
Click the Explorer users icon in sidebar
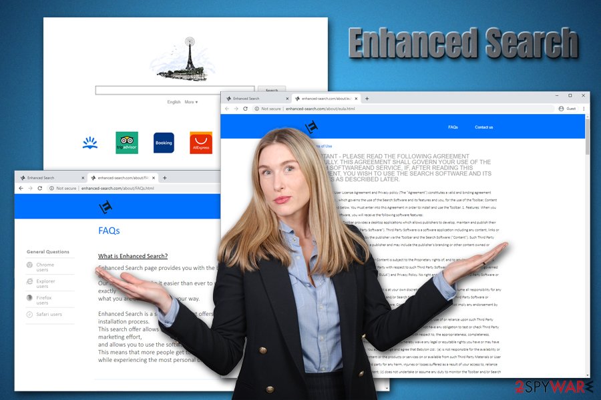click(29, 281)
